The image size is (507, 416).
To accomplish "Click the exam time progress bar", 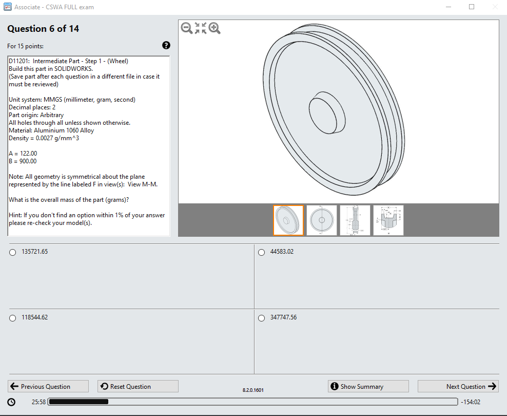I will tap(253, 402).
